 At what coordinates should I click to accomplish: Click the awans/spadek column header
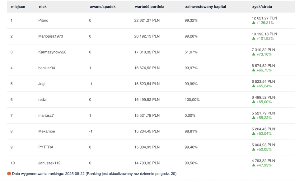[103, 7]
